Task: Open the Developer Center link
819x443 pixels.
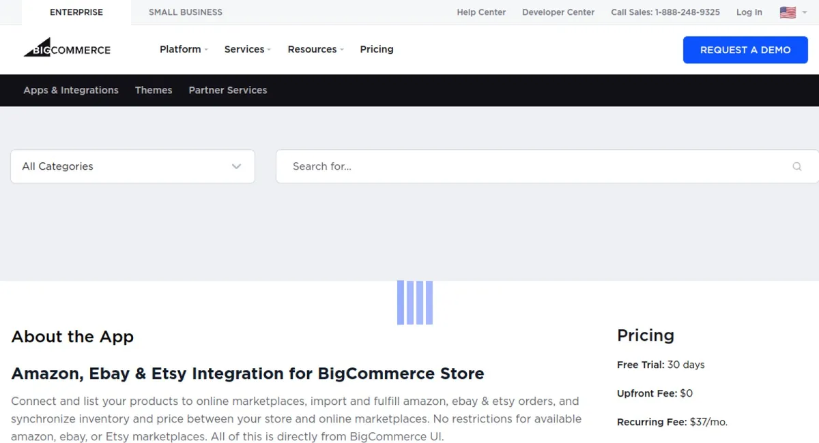Action: [558, 12]
